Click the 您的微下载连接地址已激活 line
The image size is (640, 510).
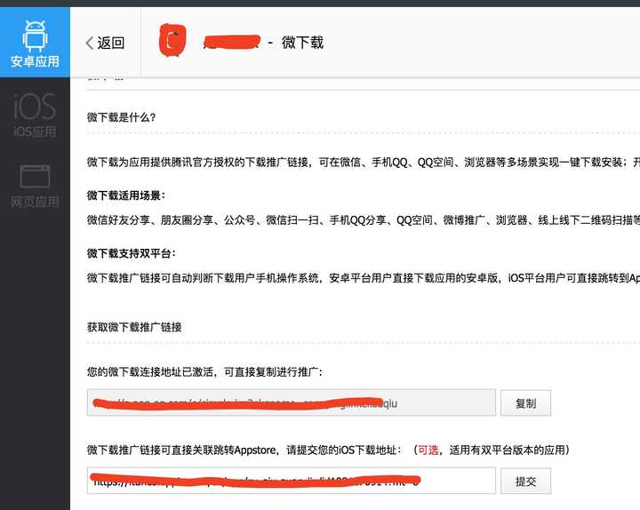tap(204, 371)
